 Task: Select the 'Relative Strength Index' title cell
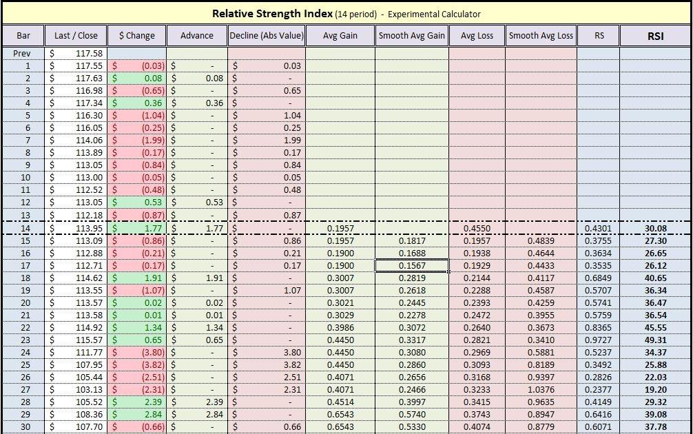click(x=346, y=13)
